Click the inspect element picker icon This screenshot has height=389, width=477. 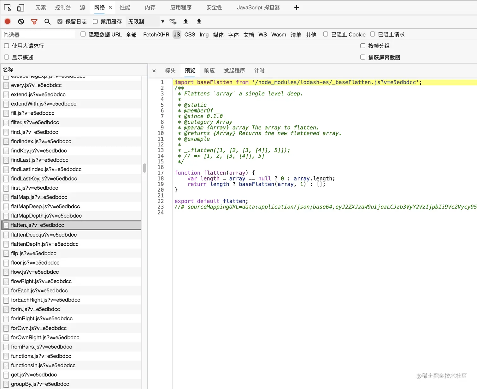8,8
